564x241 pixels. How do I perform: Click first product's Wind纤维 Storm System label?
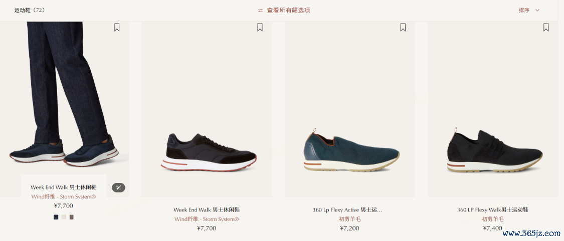(64, 196)
